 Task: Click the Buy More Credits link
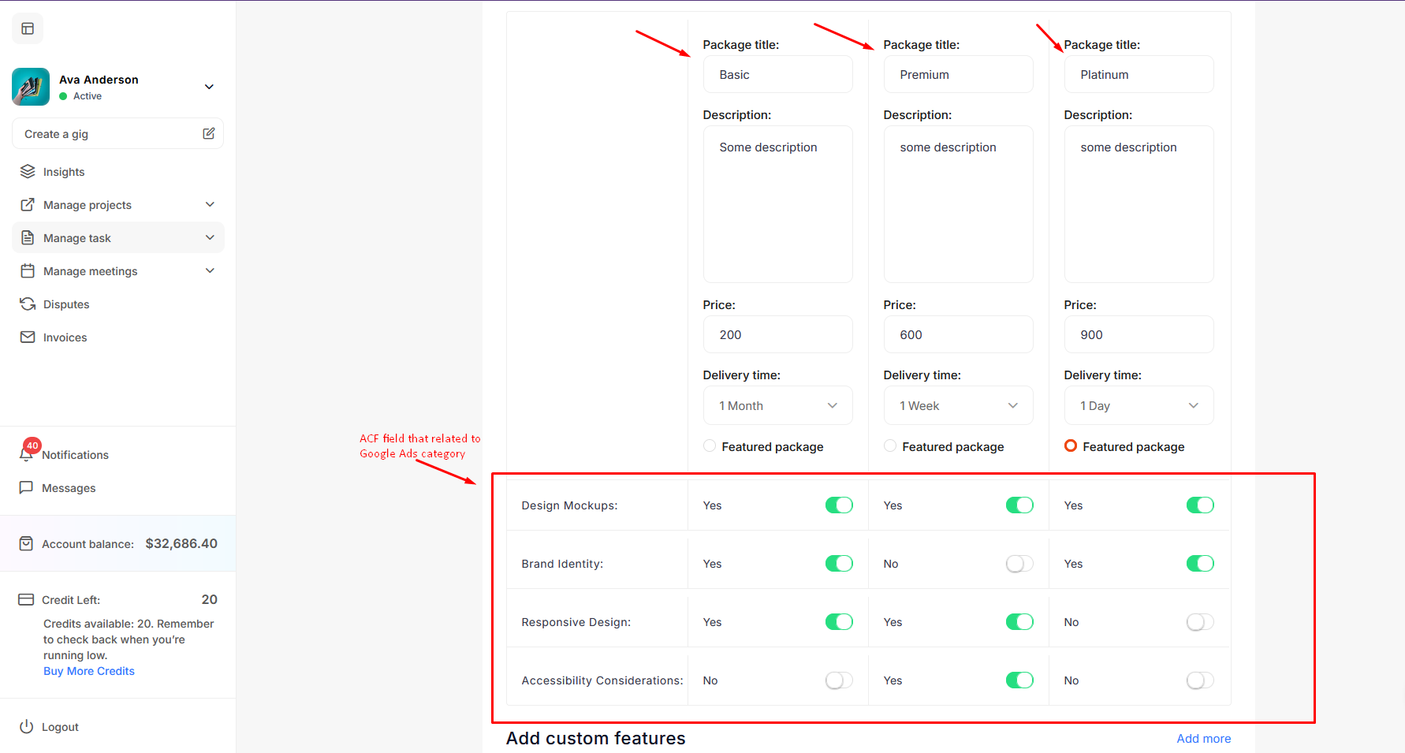(89, 671)
